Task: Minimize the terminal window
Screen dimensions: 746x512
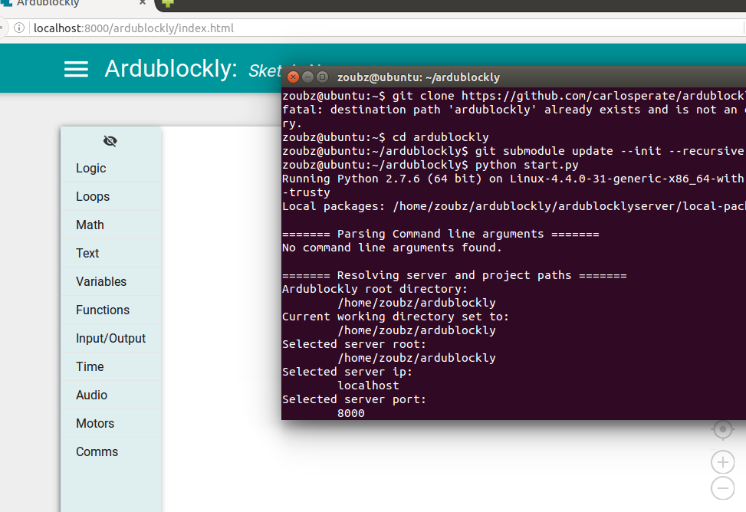Action: pos(307,77)
